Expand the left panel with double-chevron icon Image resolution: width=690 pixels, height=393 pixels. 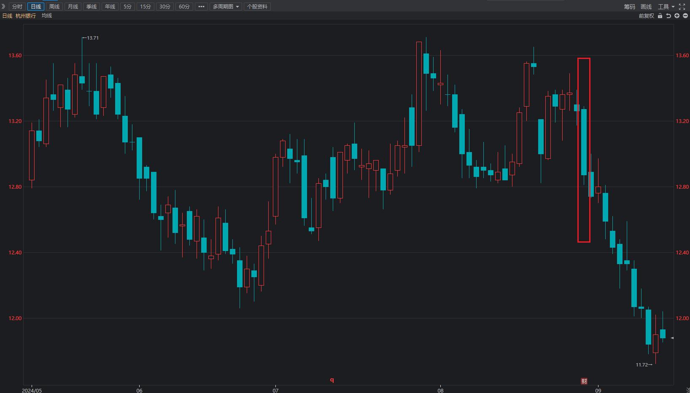click(x=4, y=6)
